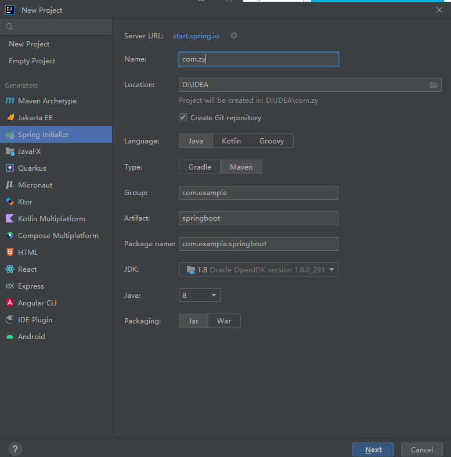This screenshot has width=451, height=457.
Task: Open the JDK dropdown list
Action: click(x=258, y=269)
